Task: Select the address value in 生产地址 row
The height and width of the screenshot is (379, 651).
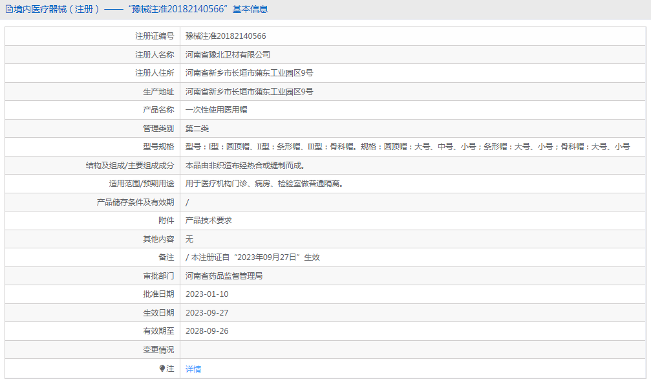Action: (x=249, y=92)
